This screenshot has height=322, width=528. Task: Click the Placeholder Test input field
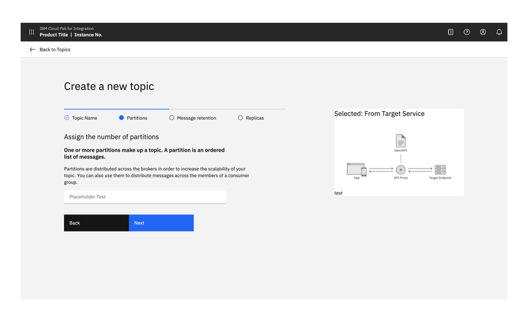click(x=145, y=197)
